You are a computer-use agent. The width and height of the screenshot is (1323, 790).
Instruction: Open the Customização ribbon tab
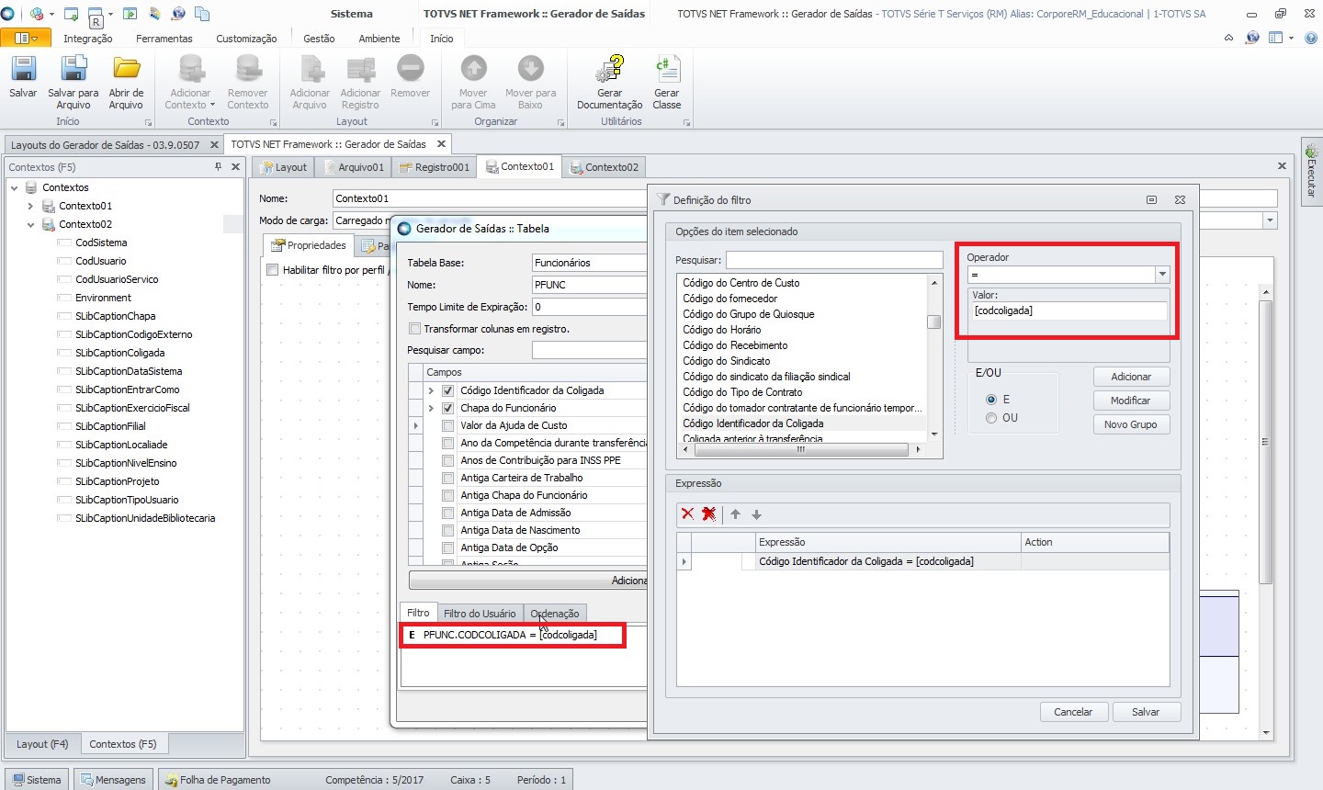click(x=246, y=39)
